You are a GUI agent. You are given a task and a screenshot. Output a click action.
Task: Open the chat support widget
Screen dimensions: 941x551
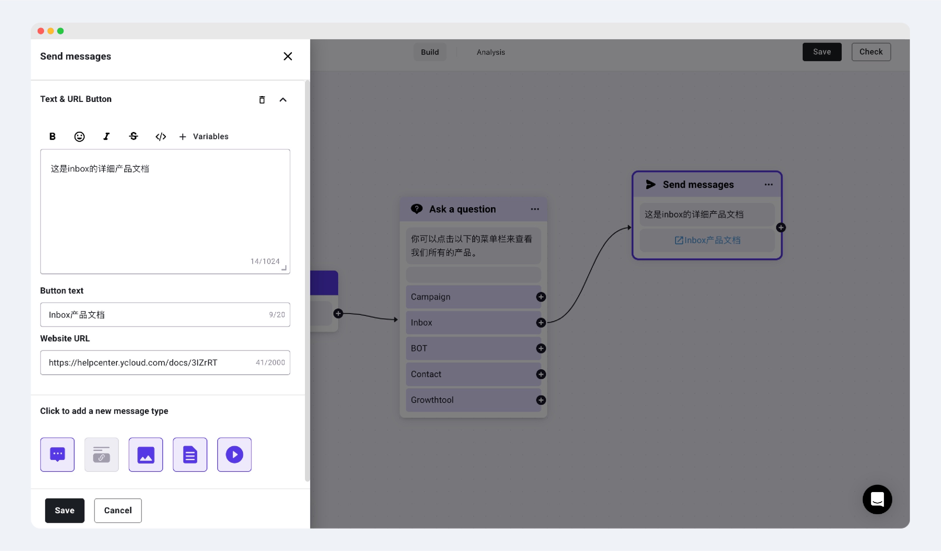coord(877,499)
